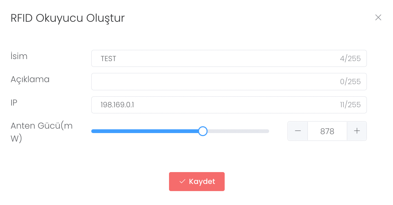Click the İsim field label
Viewport: 393px width, 205px height.
point(19,56)
